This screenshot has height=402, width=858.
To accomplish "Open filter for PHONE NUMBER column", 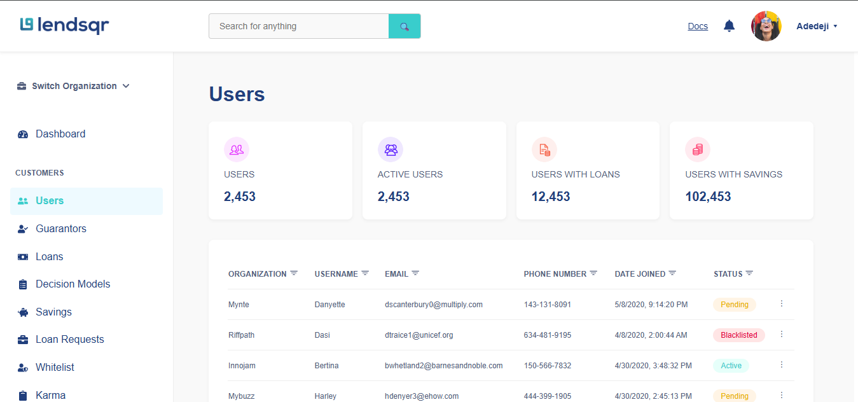I will (x=593, y=274).
